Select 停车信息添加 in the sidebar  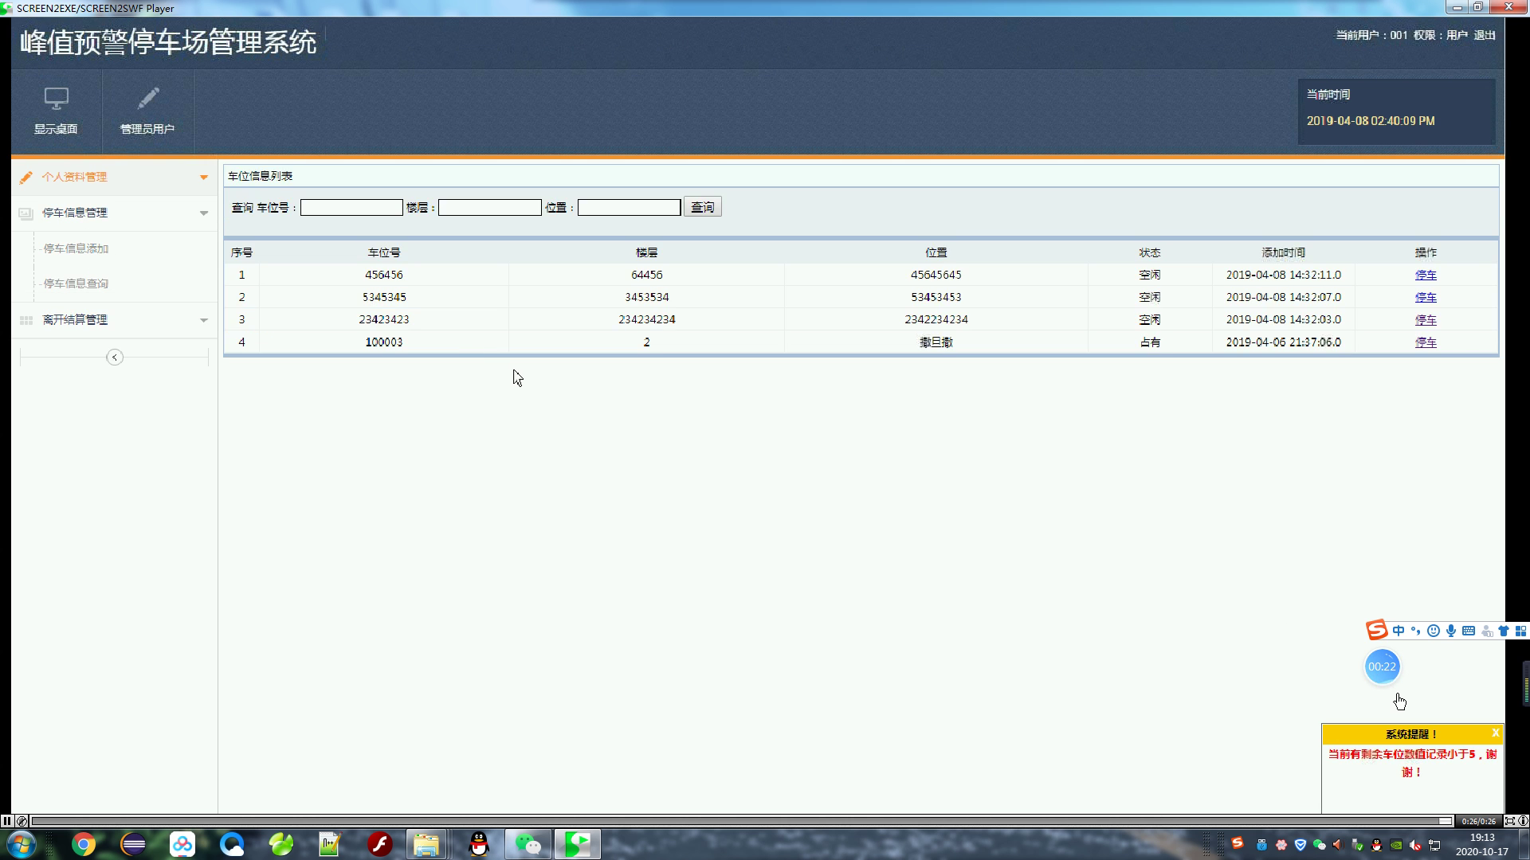(x=76, y=248)
